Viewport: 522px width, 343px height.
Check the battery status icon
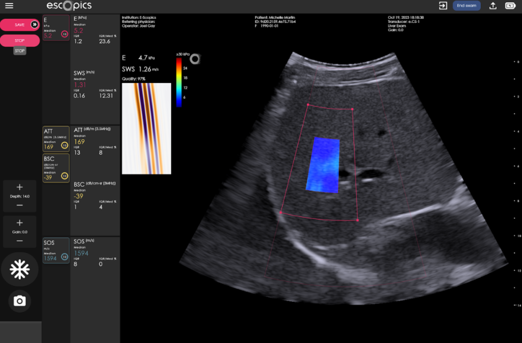[x=510, y=6]
